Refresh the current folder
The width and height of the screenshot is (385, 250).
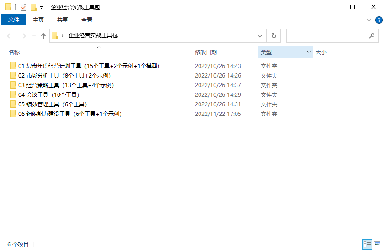click(x=274, y=36)
